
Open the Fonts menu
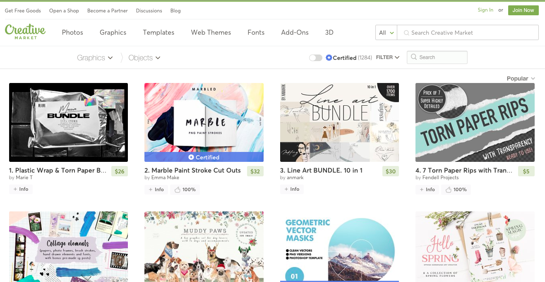256,32
